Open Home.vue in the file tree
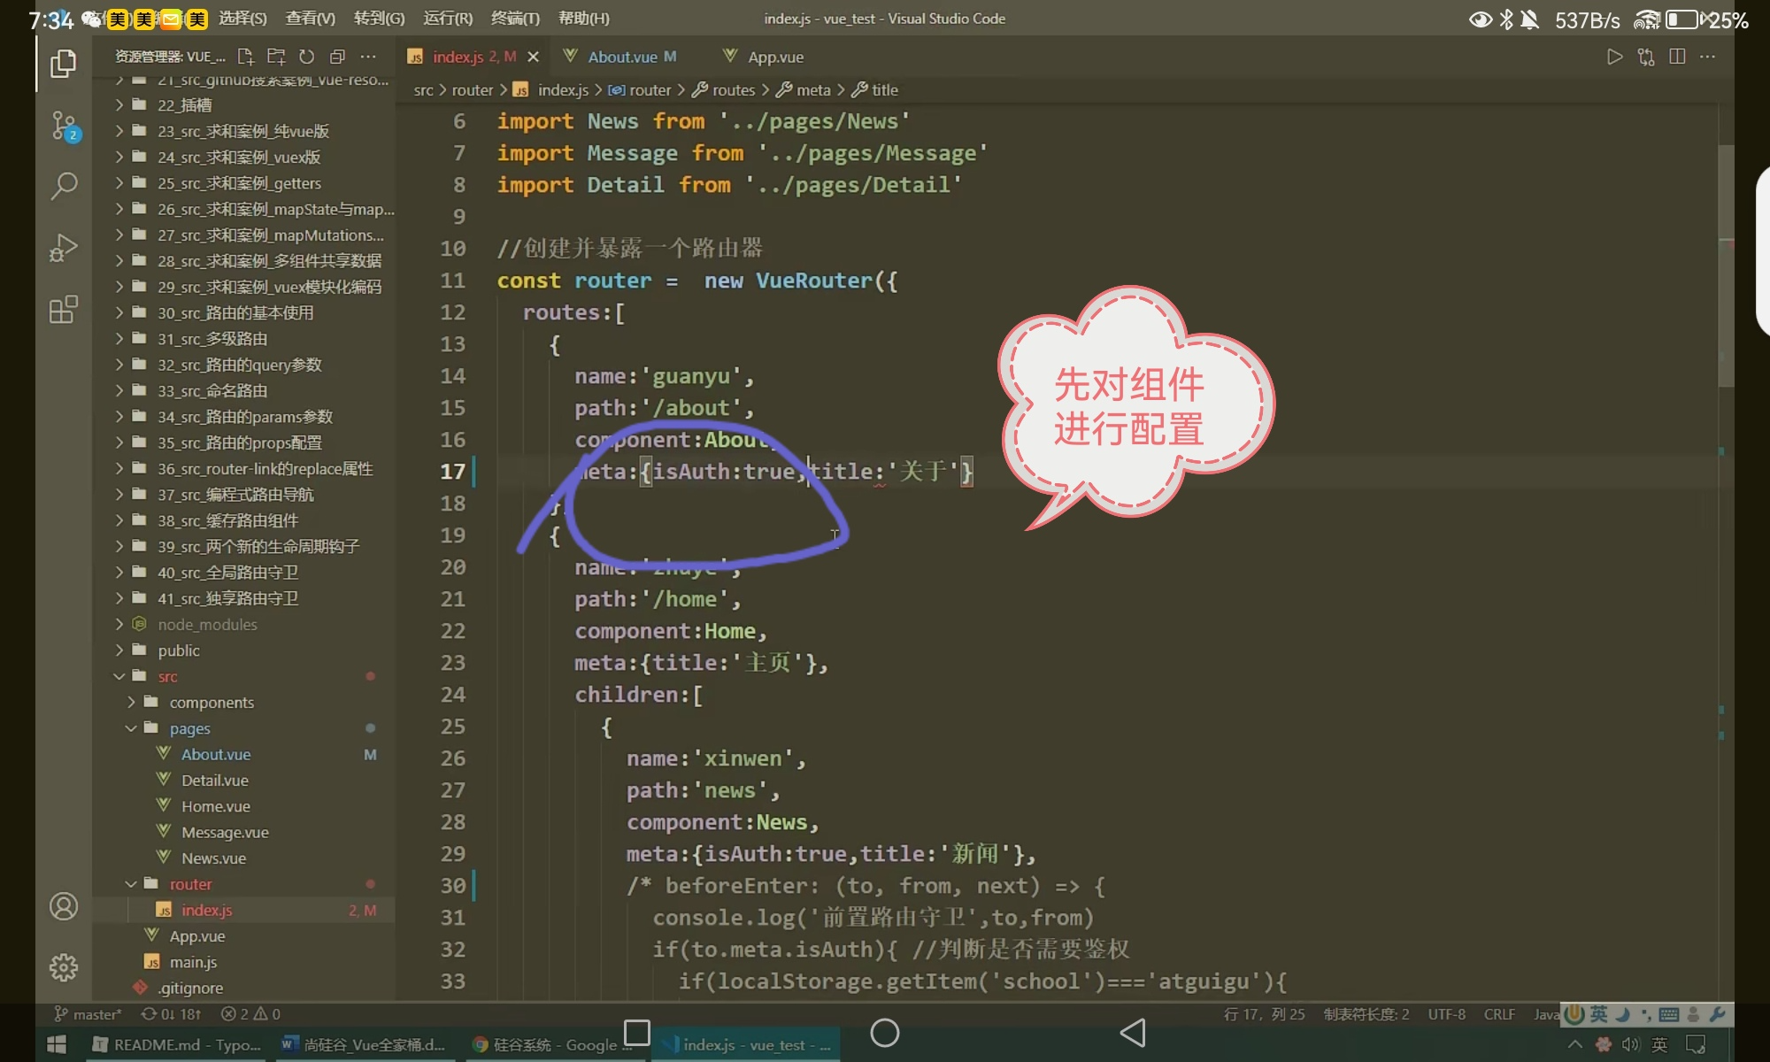This screenshot has width=1770, height=1062. click(x=215, y=806)
